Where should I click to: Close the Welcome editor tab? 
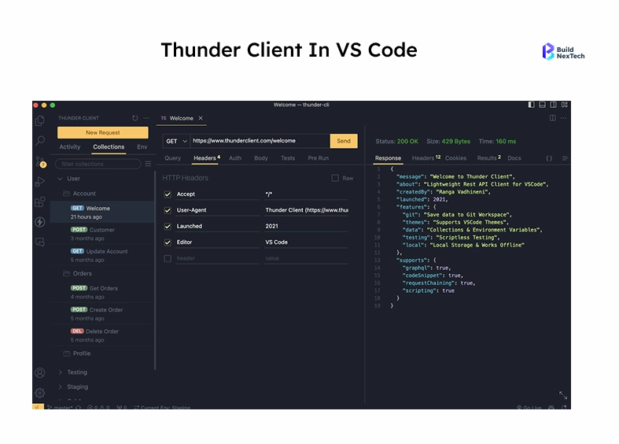pos(201,118)
